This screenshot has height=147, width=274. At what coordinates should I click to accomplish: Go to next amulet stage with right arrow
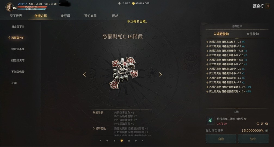coord(161,75)
